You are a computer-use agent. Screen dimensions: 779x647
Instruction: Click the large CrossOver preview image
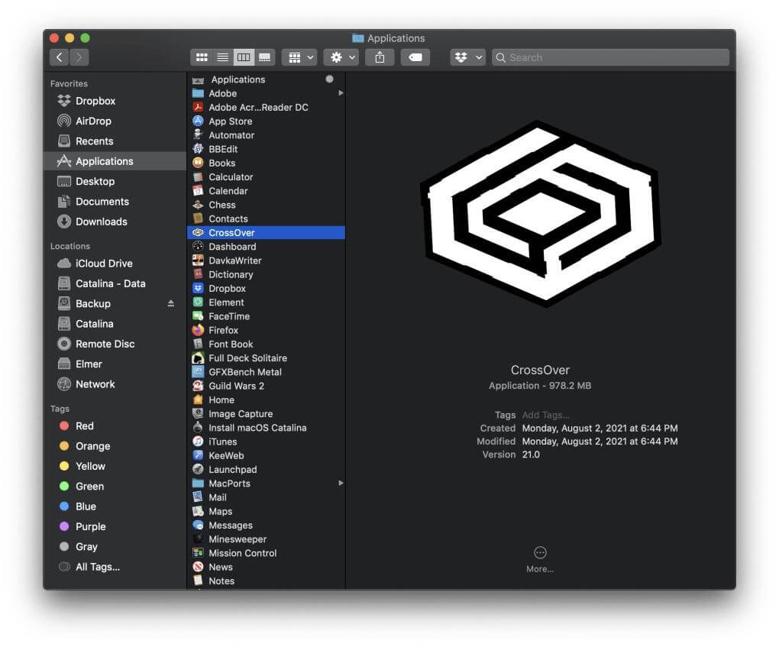tap(541, 214)
